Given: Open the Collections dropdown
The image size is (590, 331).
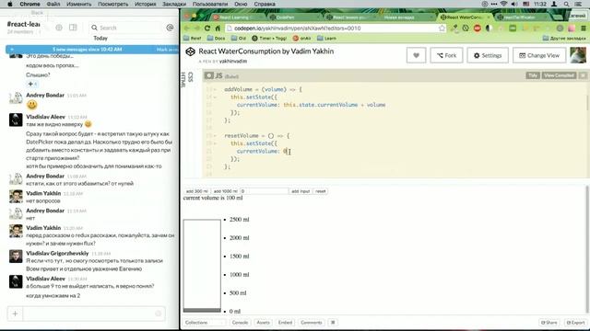Looking at the screenshot, I should pos(205,323).
